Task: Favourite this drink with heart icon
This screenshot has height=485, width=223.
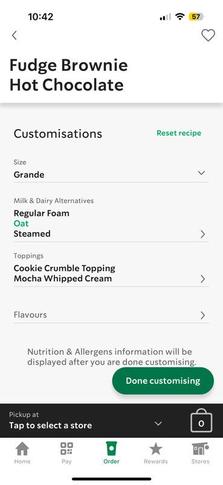Action: pos(208,35)
